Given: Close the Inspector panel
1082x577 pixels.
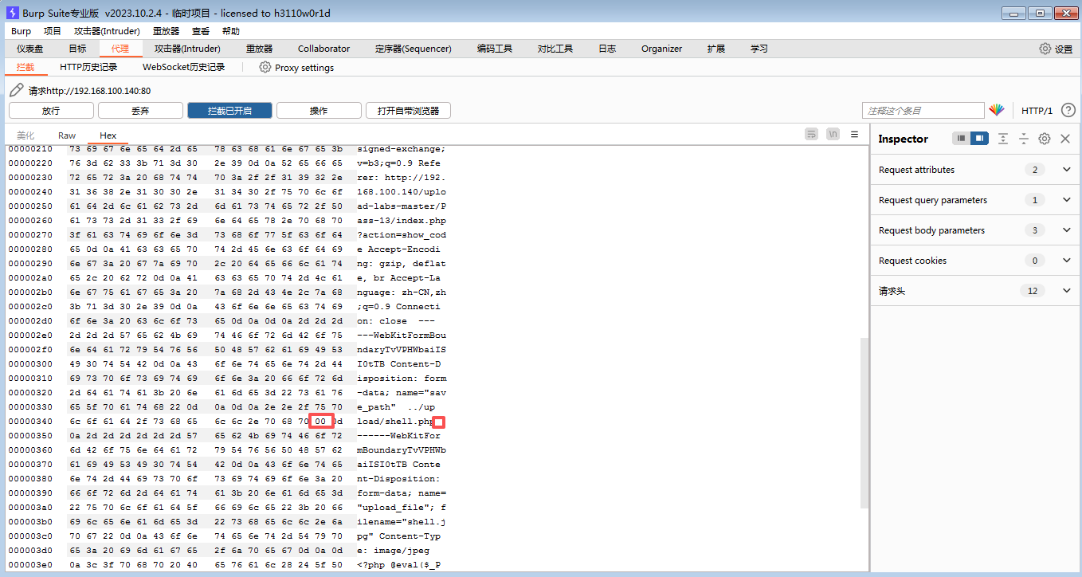Looking at the screenshot, I should 1065,139.
